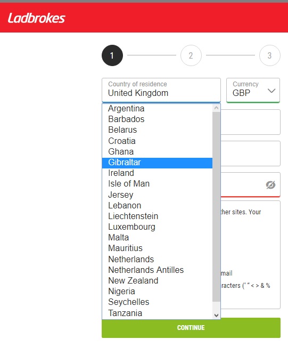Click the step 1 circle
Viewport: 288px width, 347px height.
(112, 55)
